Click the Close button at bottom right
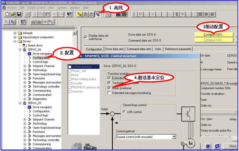The image size is (239, 151). pos(232,146)
